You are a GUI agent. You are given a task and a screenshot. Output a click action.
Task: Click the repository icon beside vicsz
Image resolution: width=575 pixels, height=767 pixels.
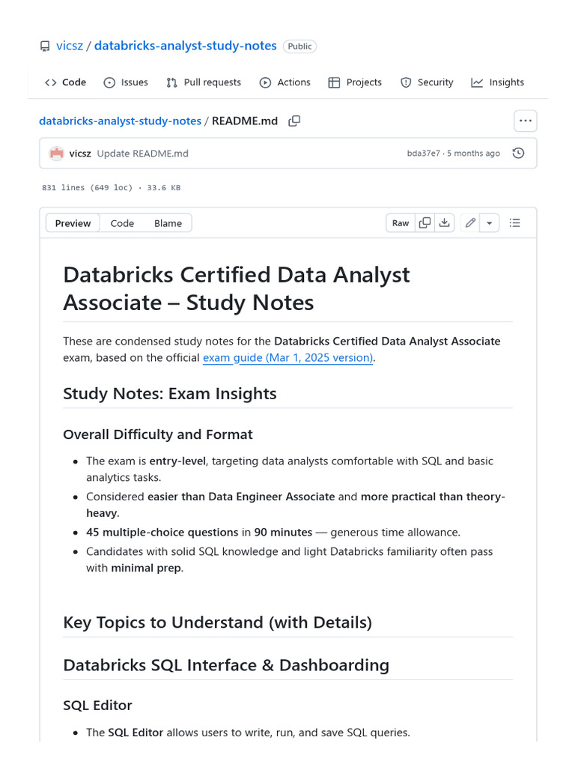coord(45,46)
